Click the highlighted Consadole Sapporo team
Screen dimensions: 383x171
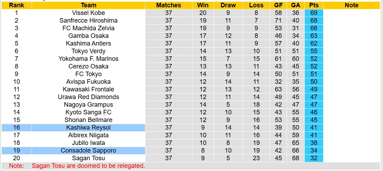point(88,150)
